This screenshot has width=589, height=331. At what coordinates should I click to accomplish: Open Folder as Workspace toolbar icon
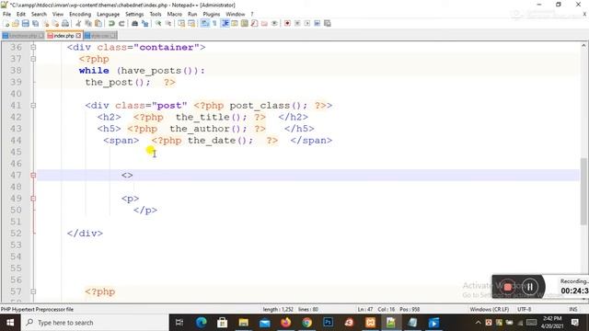pyautogui.click(x=264, y=23)
